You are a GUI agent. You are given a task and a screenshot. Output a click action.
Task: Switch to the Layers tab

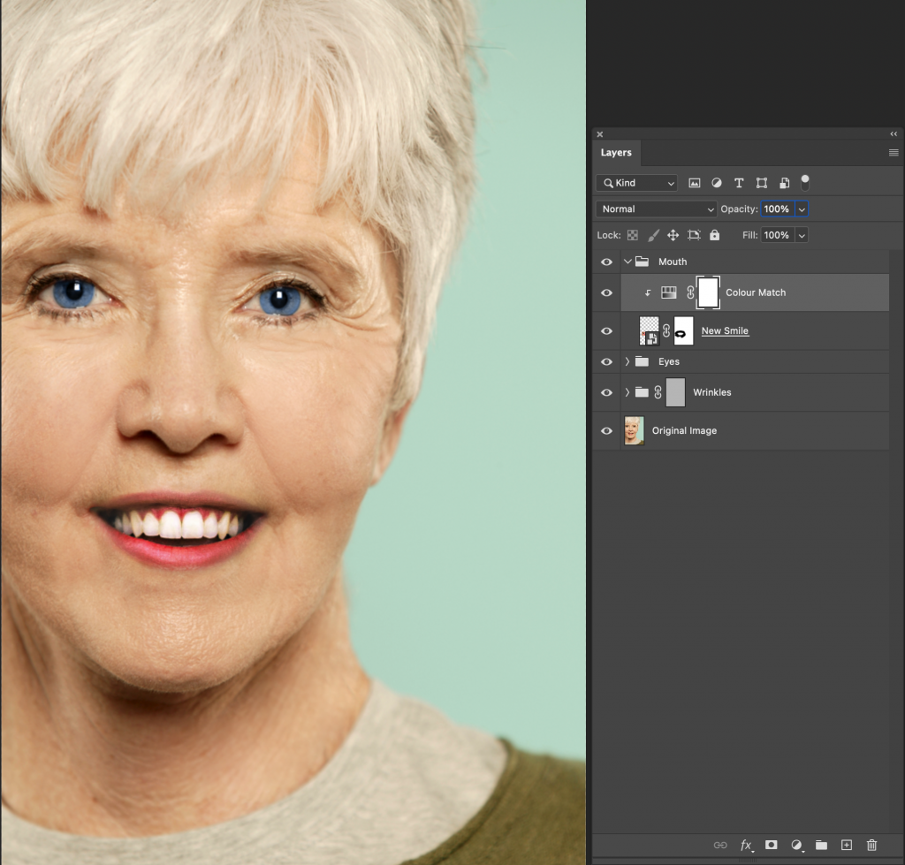click(616, 152)
